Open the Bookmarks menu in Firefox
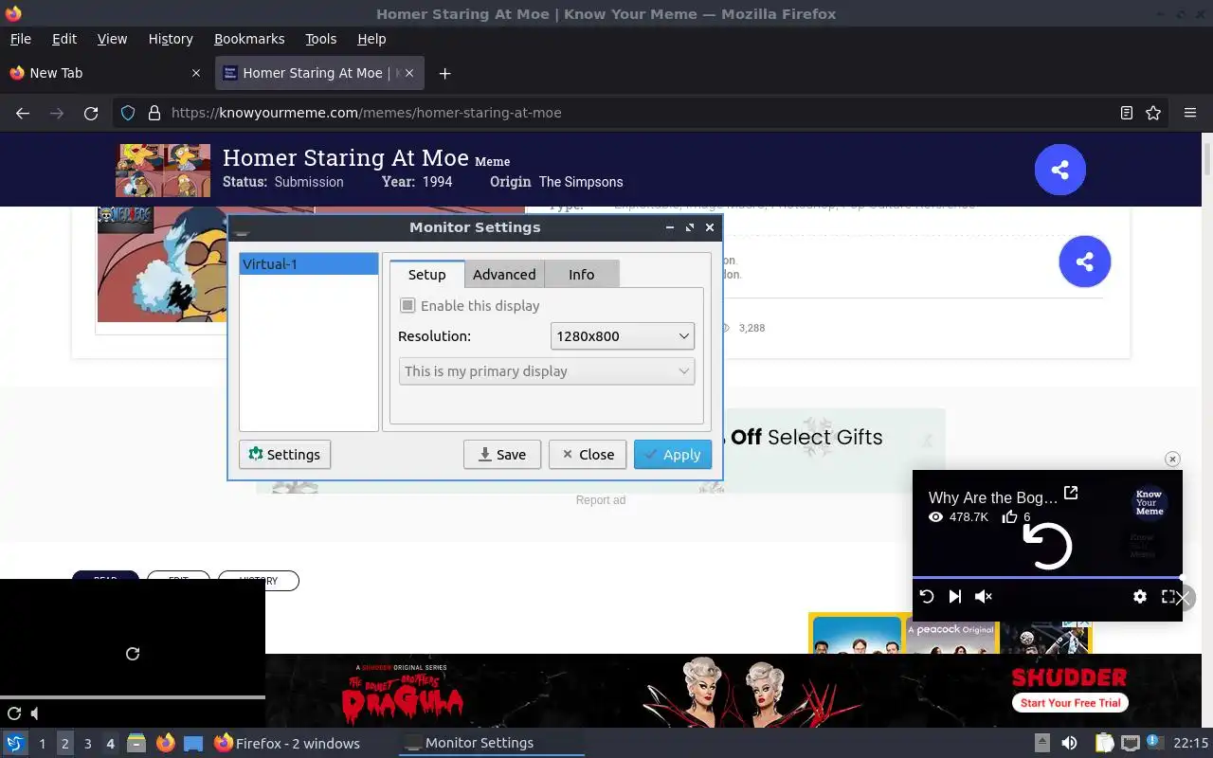1213x758 pixels. [249, 39]
